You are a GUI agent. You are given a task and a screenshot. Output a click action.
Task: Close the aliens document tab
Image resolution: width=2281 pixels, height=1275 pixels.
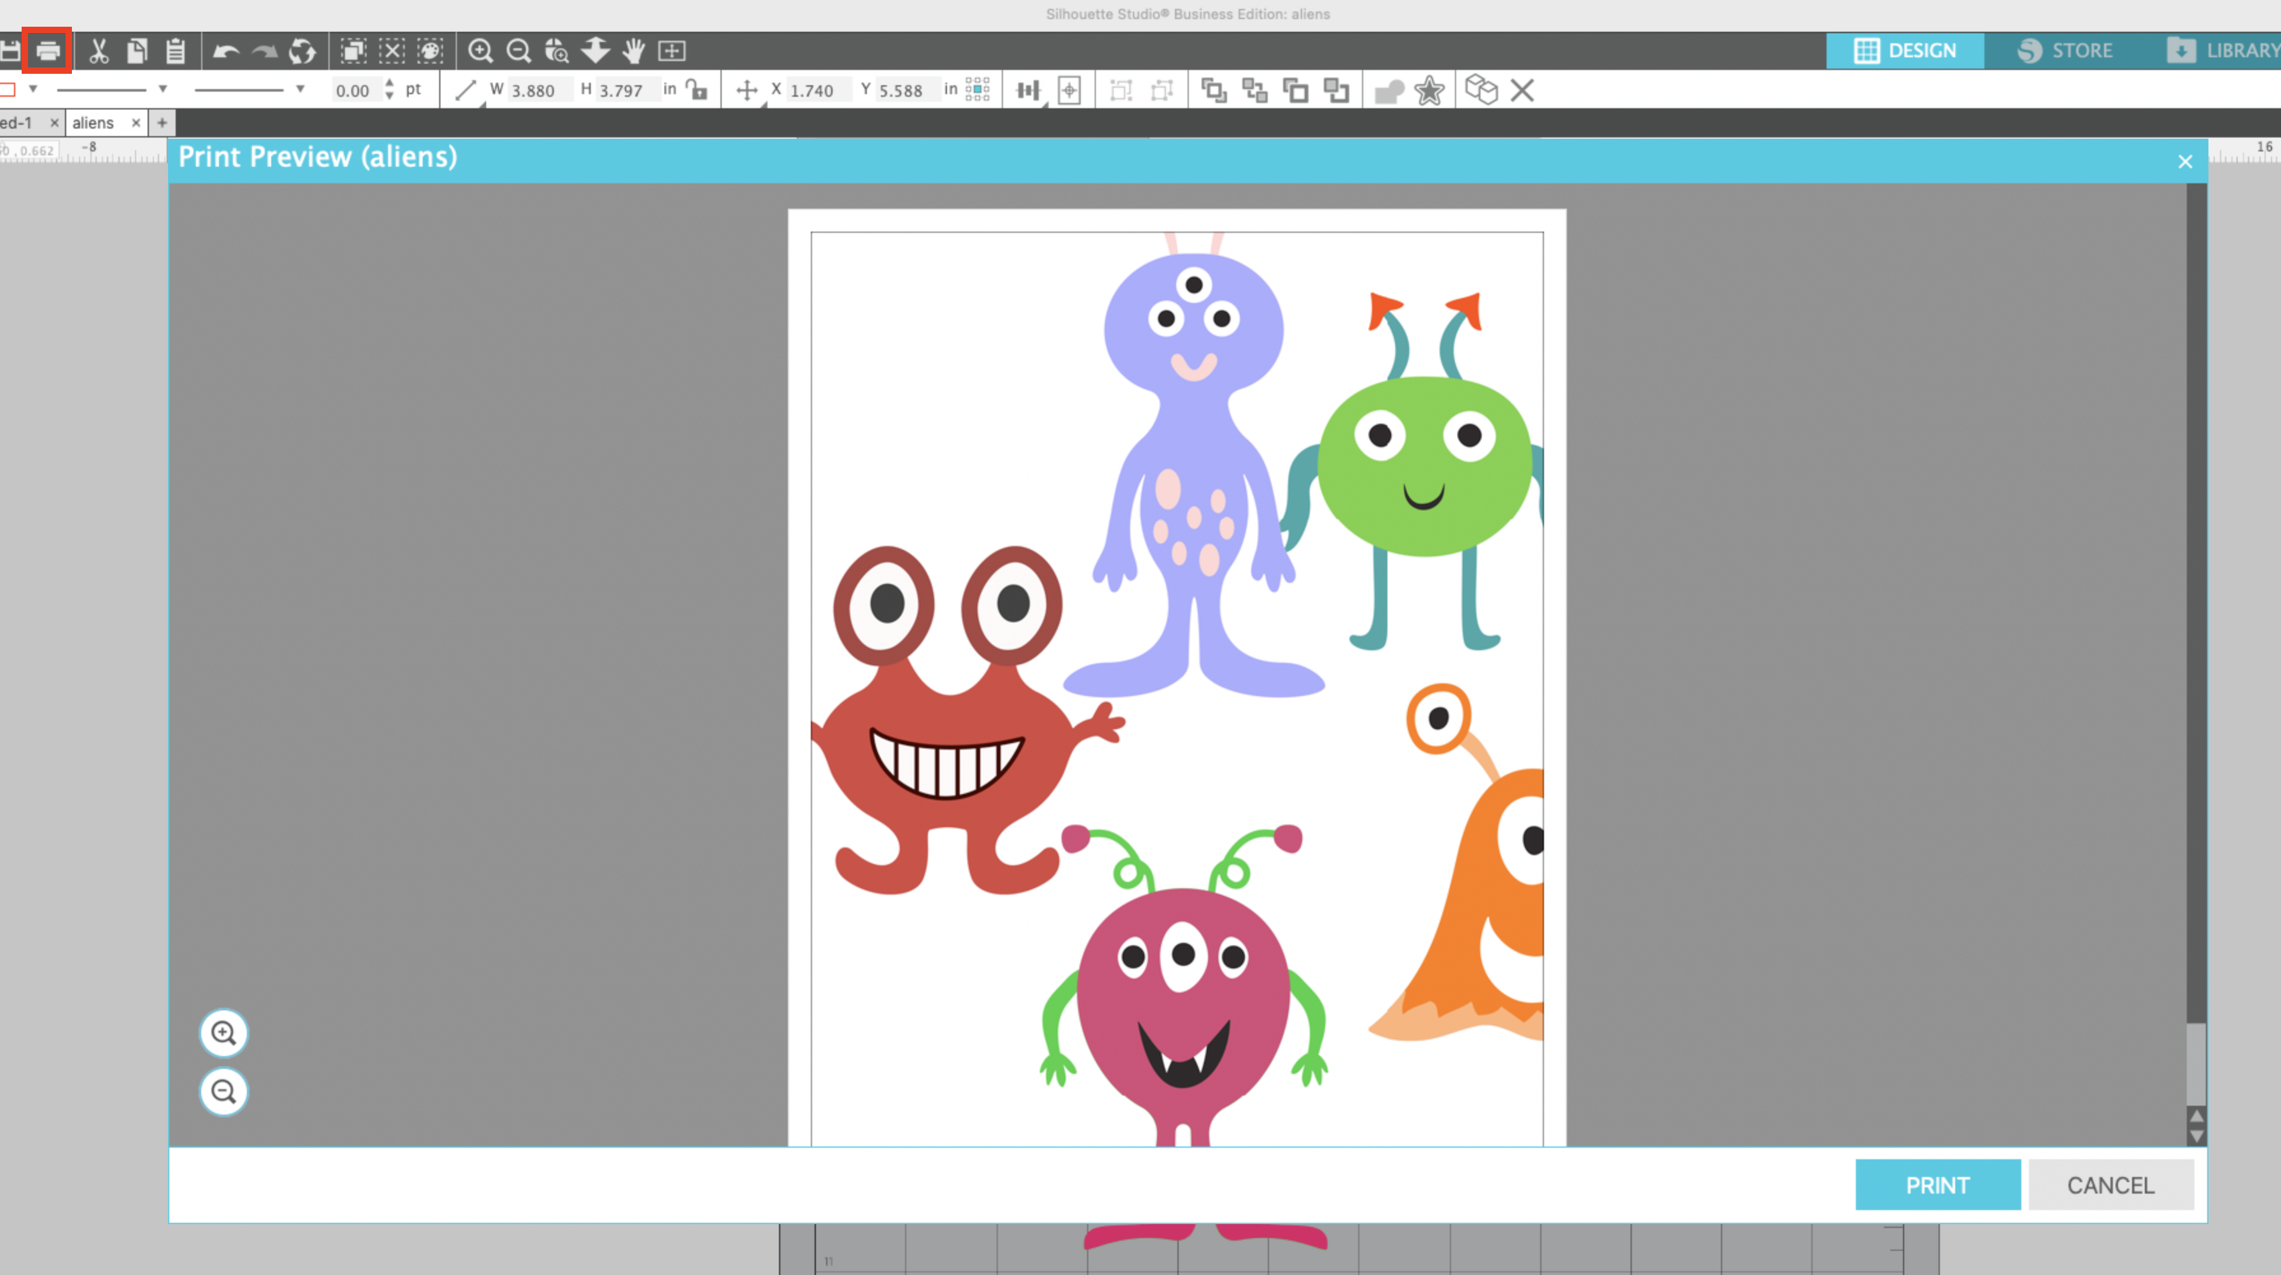coord(136,123)
